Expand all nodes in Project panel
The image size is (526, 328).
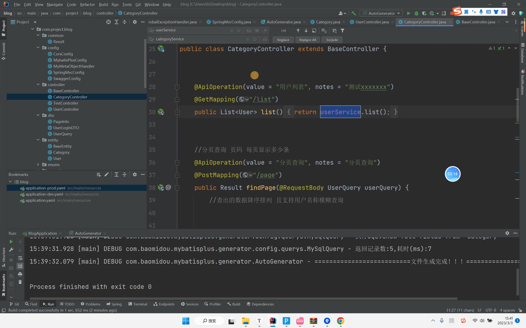116,22
